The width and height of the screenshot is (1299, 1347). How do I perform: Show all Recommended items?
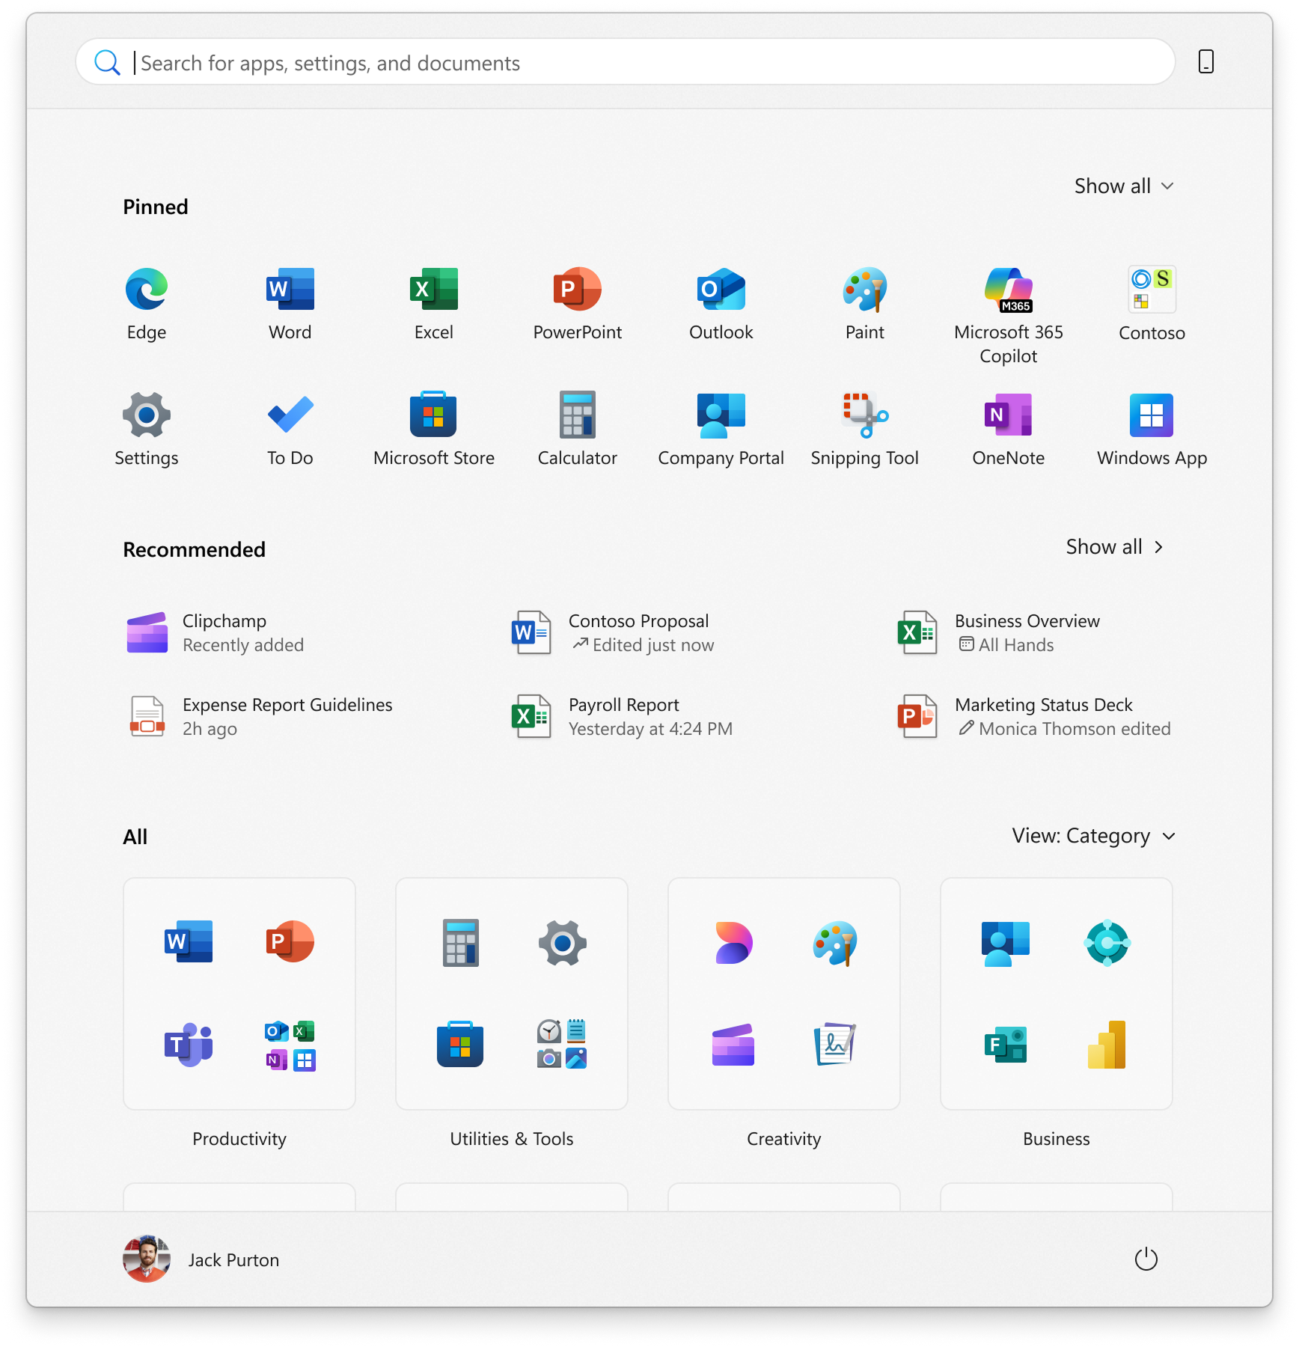tap(1115, 547)
